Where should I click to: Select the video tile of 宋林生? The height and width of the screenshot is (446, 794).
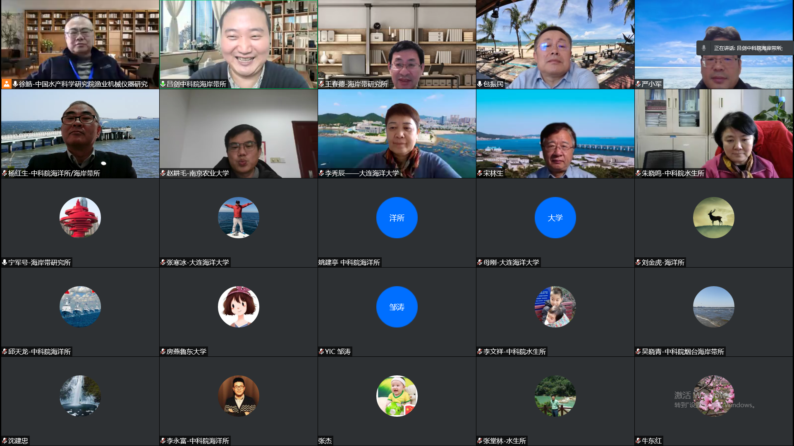coord(555,133)
